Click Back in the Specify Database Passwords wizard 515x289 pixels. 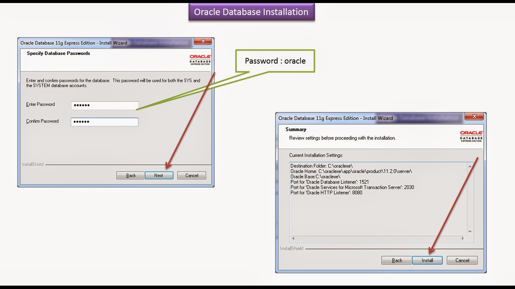(131, 175)
